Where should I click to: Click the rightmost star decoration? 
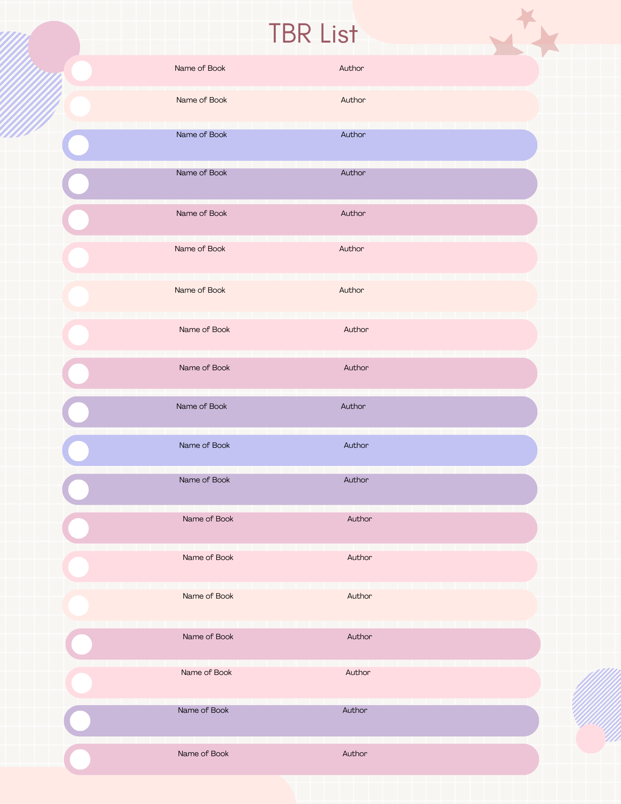pyautogui.click(x=545, y=42)
